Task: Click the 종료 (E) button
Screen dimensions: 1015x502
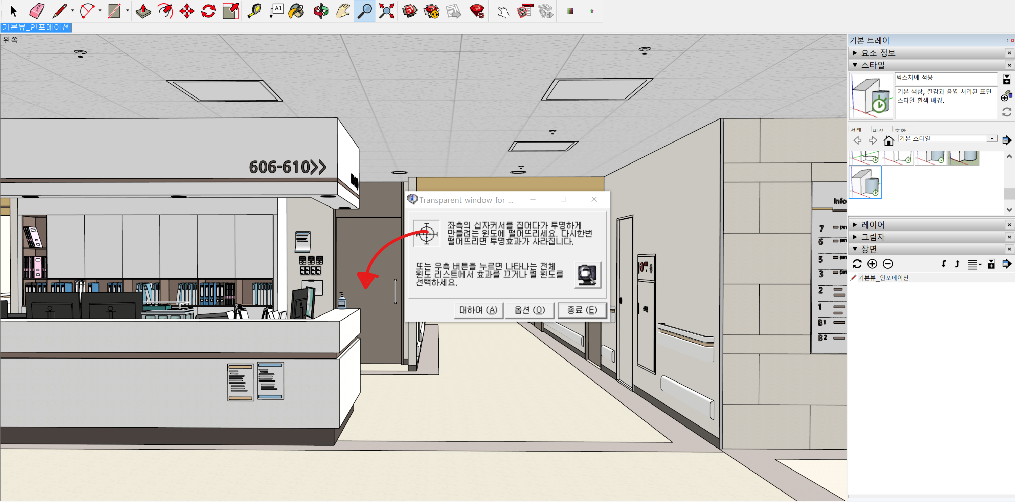Action: pos(582,310)
